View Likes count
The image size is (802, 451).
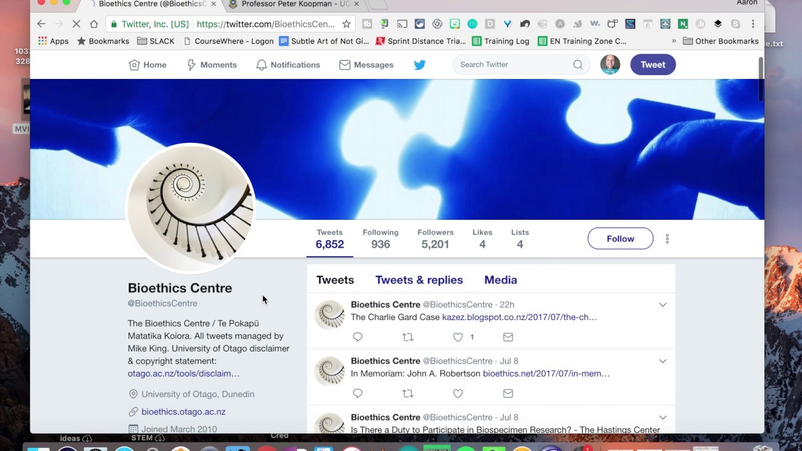click(x=482, y=239)
